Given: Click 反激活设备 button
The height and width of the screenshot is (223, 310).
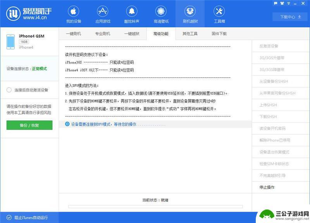Looking at the screenshot, I should coord(281,46).
